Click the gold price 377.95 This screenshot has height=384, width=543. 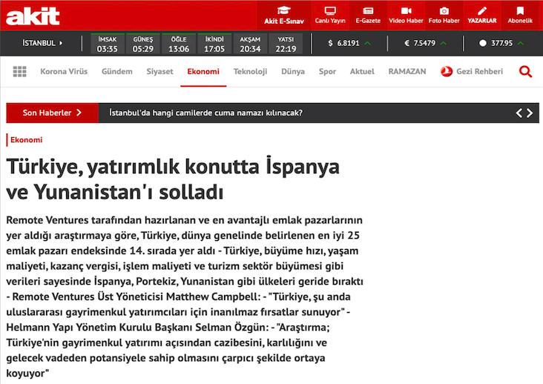(x=501, y=43)
